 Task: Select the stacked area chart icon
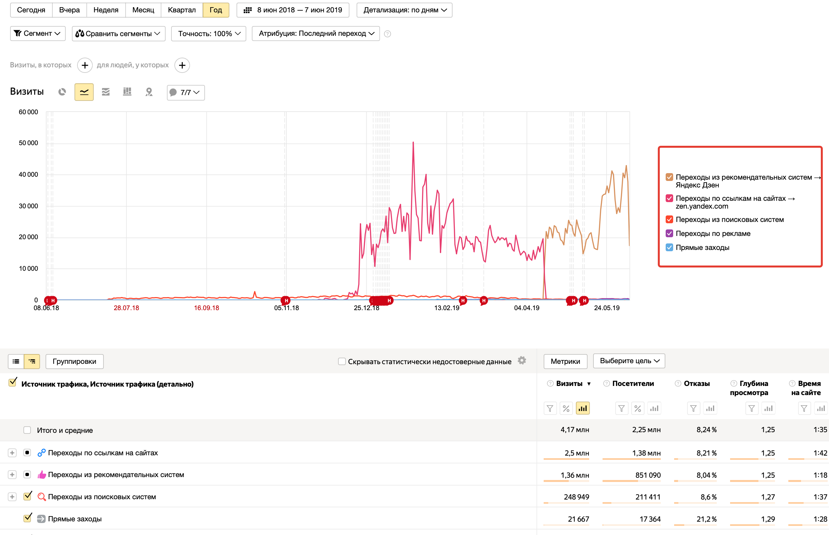point(106,92)
